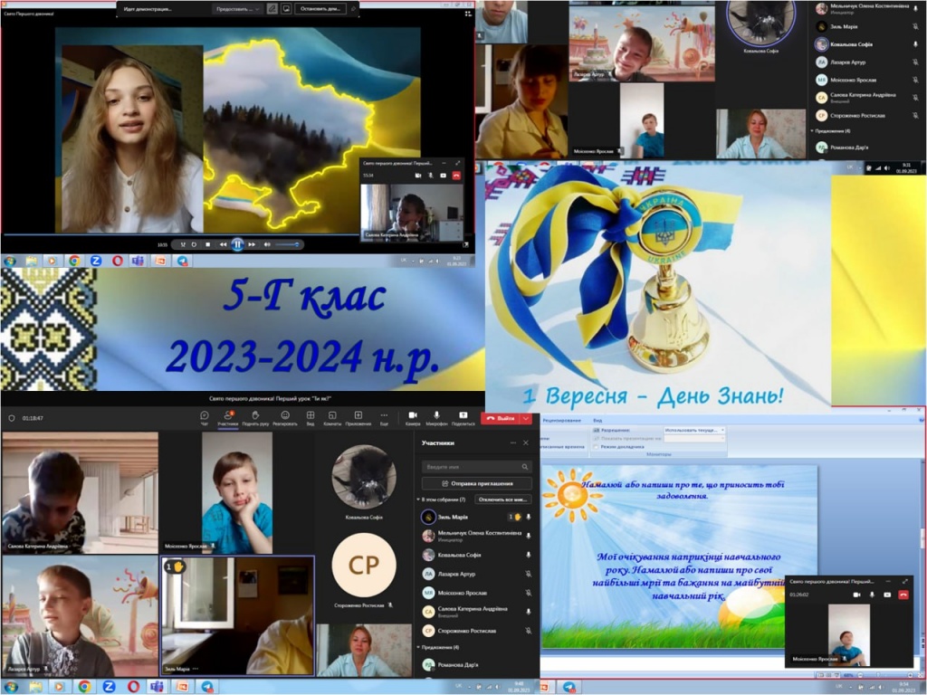Toggle the Микрофон in meeting toolbar
The width and height of the screenshot is (927, 695).
point(436,417)
